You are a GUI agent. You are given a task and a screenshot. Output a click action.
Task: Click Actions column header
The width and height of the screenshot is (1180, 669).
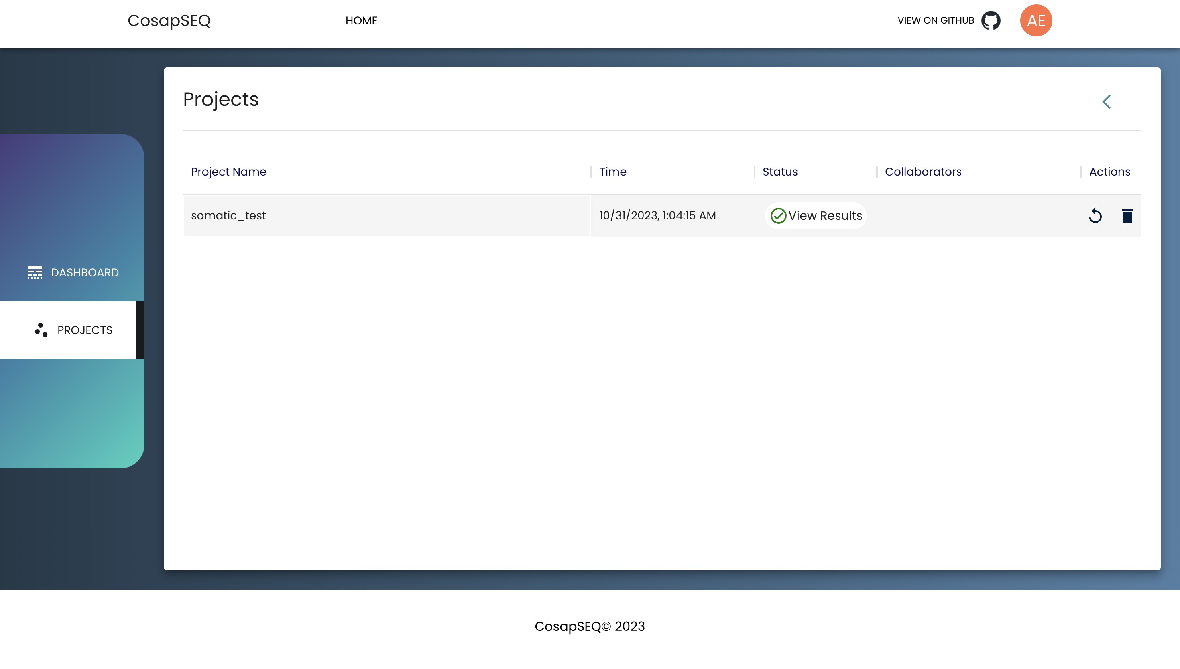[x=1109, y=172]
